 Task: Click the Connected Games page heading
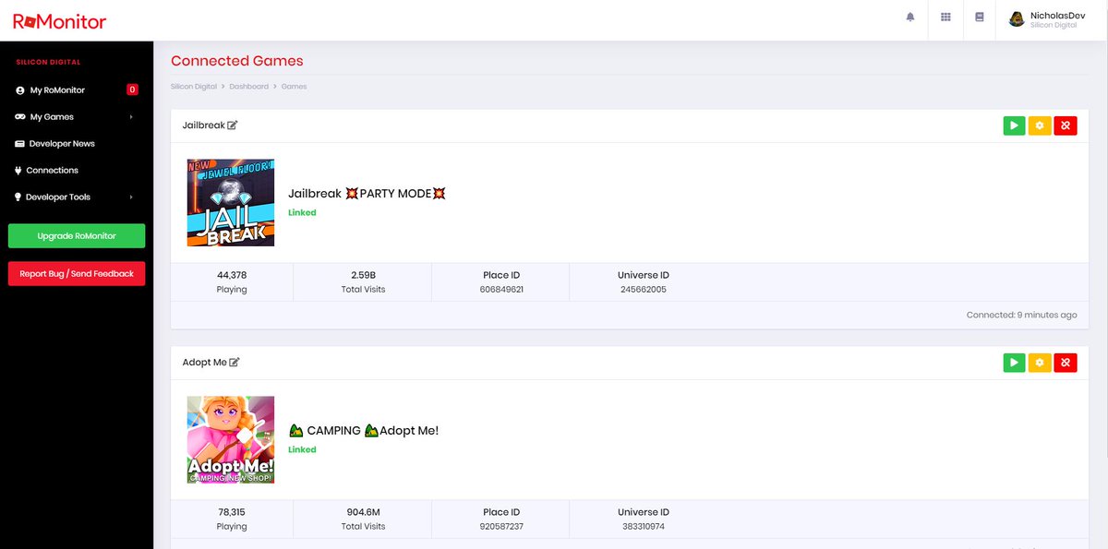click(x=237, y=61)
